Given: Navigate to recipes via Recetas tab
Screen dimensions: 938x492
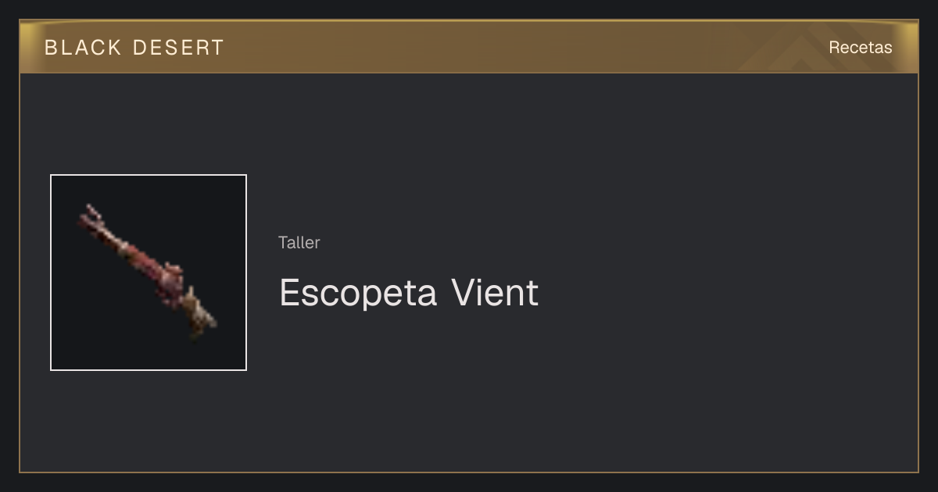Looking at the screenshot, I should click(860, 48).
